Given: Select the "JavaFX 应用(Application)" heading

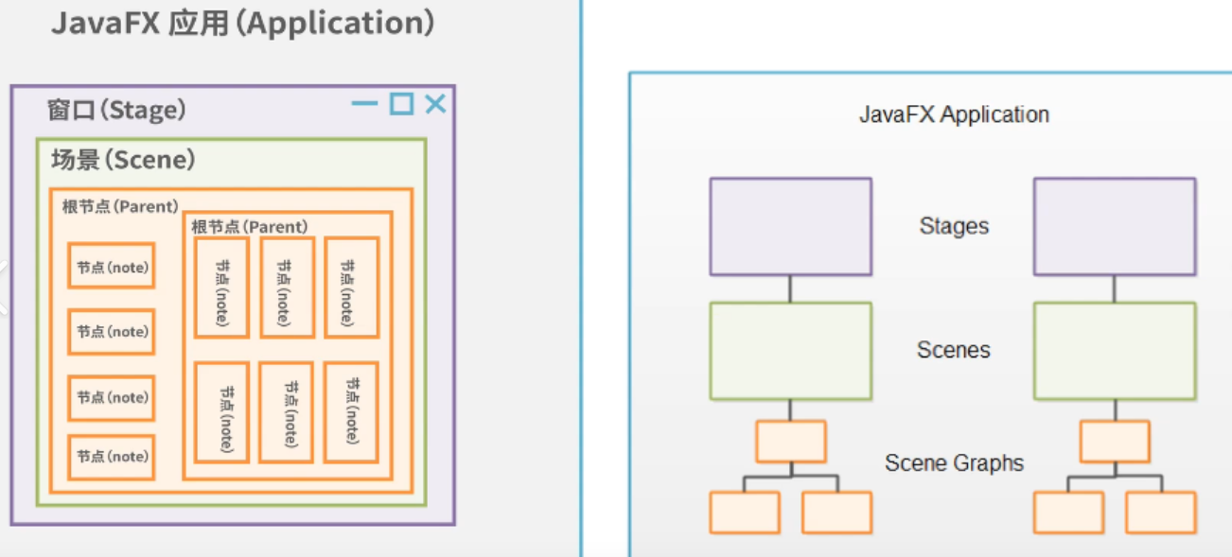Looking at the screenshot, I should (243, 23).
